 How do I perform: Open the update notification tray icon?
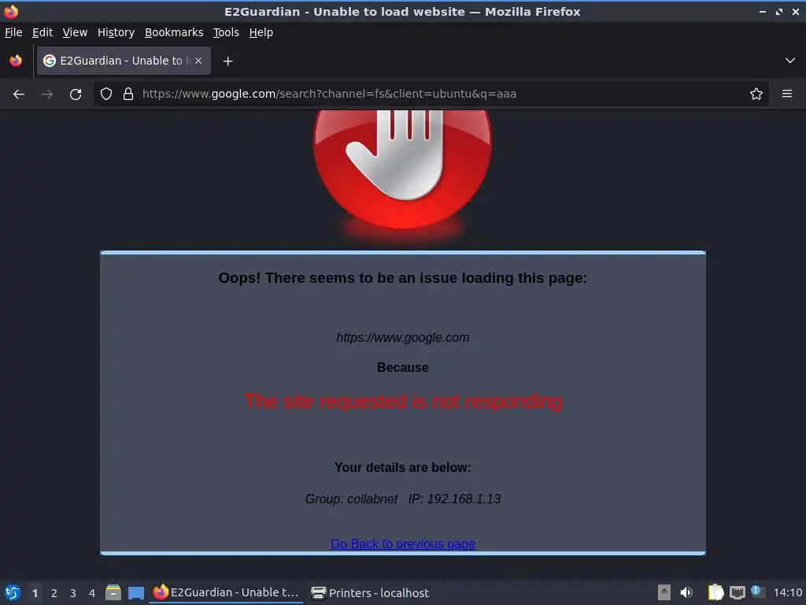tap(756, 591)
